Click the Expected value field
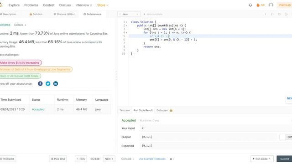This screenshot has height=164, width=292. click(216, 146)
